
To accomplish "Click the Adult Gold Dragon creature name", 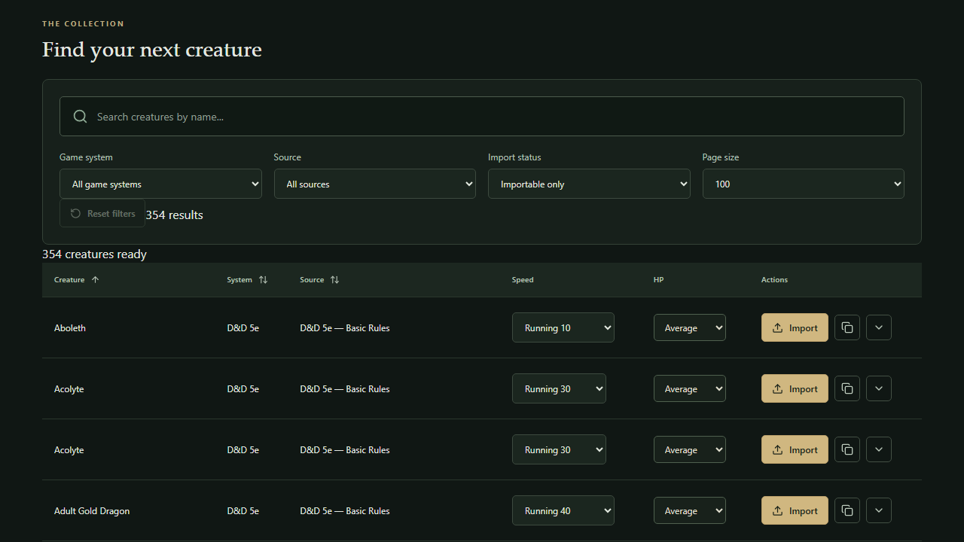I will (x=92, y=511).
